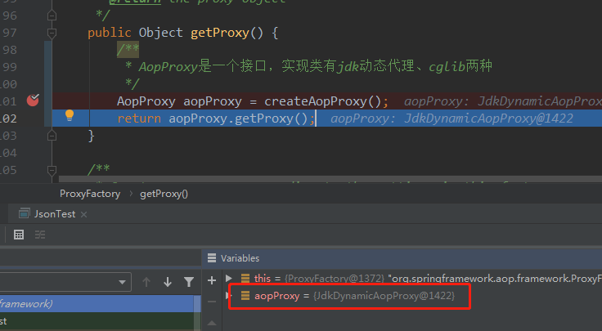Expand the aopProxy variable node
This screenshot has width=602, height=331.
click(229, 295)
